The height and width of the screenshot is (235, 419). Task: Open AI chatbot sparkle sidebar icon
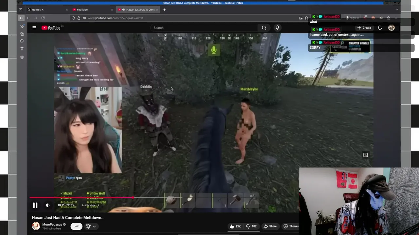click(22, 27)
